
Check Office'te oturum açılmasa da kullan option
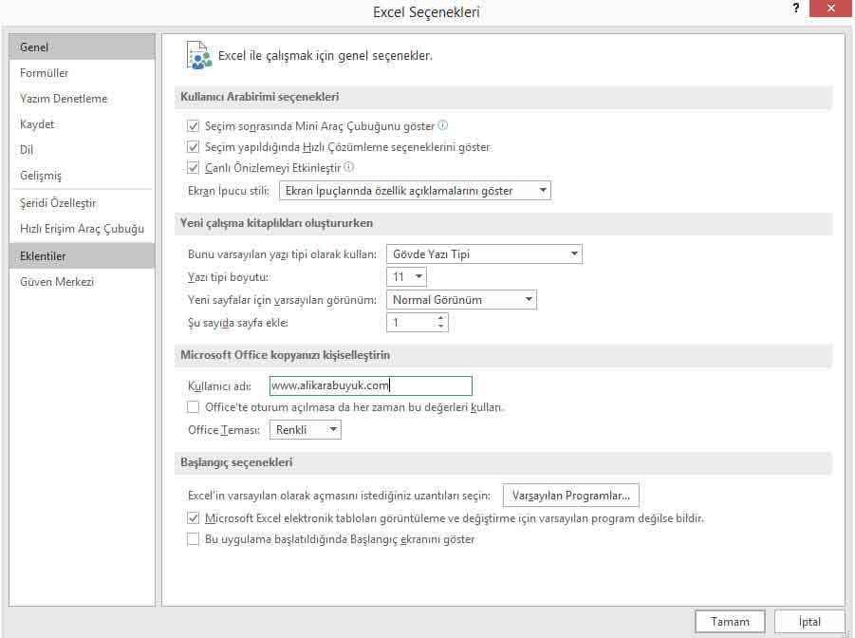coord(194,407)
